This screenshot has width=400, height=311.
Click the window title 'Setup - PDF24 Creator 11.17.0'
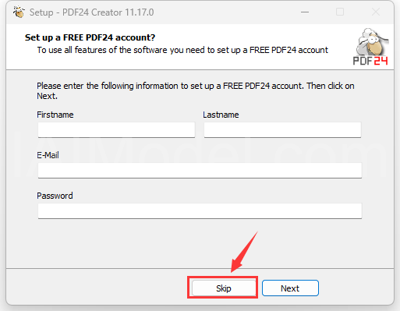click(x=91, y=12)
